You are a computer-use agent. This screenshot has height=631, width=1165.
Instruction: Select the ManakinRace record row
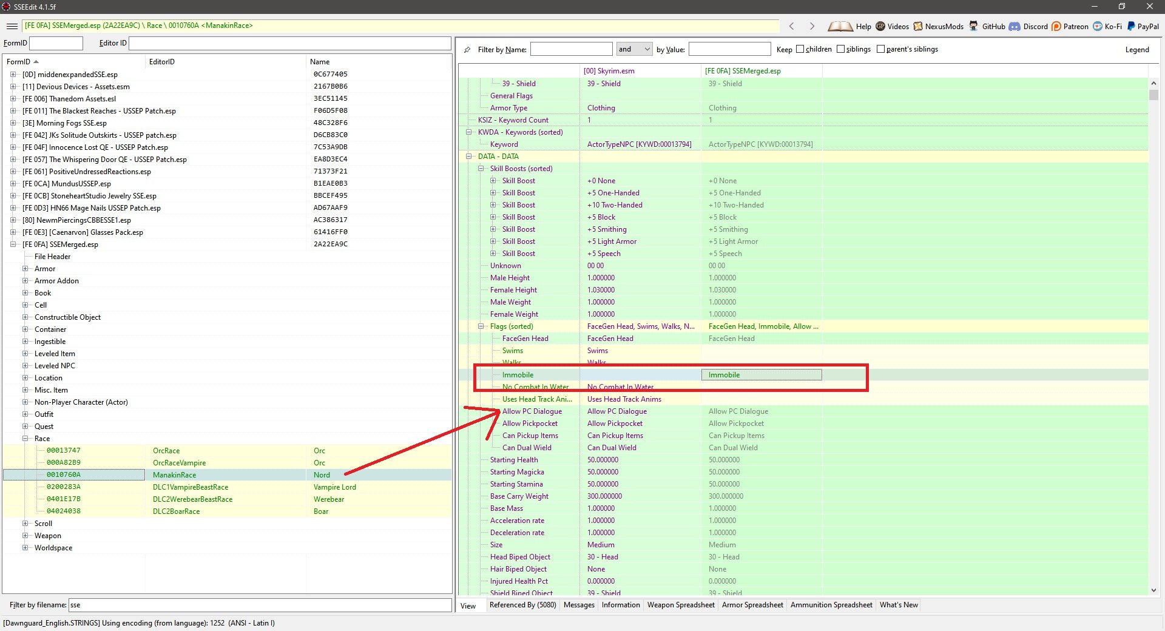(228, 475)
